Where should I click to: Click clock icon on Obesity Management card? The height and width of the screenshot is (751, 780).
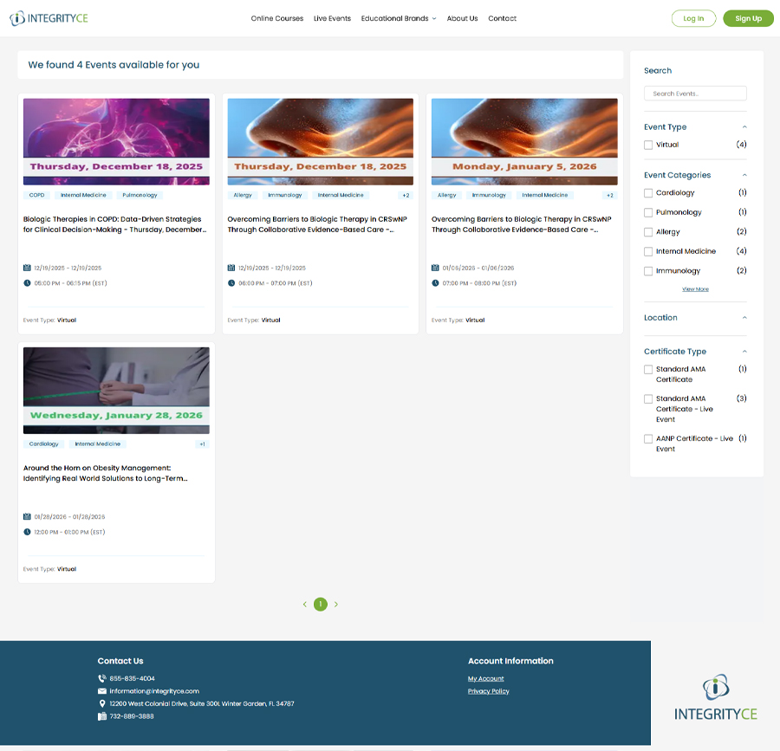(x=27, y=532)
